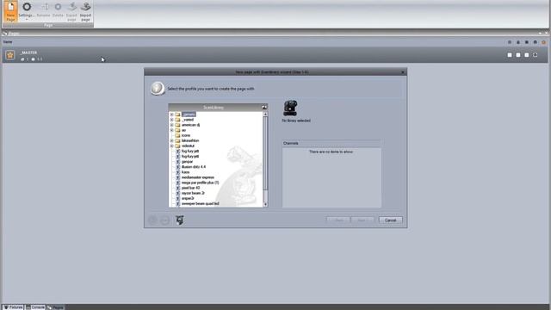Open the dropdown arrow under Settings

(x=27, y=19)
